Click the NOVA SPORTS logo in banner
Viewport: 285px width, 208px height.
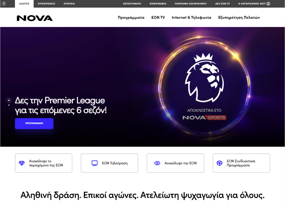(x=204, y=117)
